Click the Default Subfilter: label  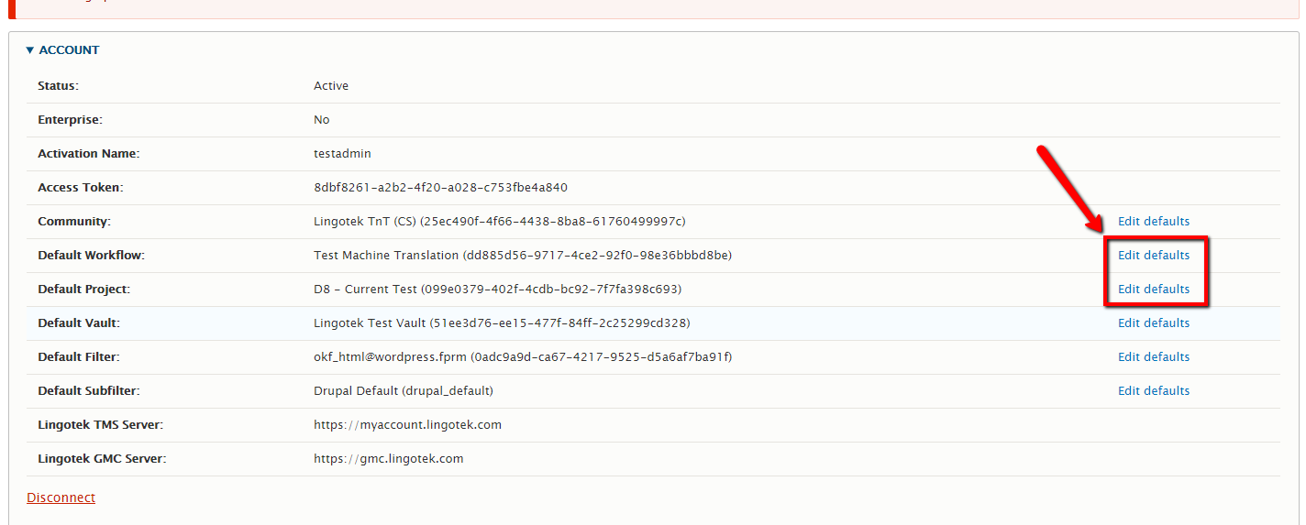(x=88, y=390)
